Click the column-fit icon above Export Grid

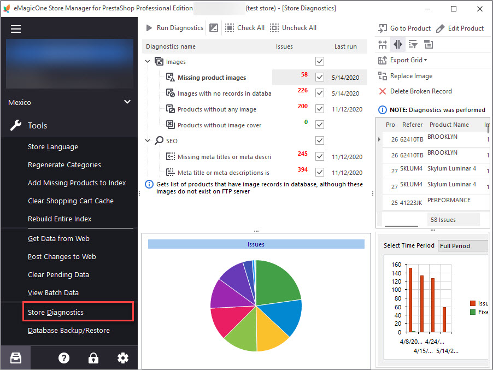(398, 44)
